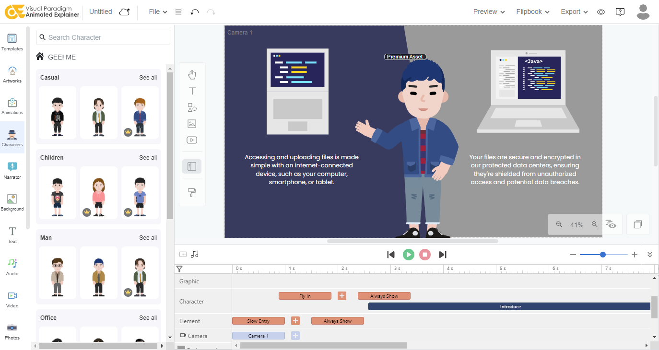
Task: Collapse the timeline with double chevron
Action: [650, 255]
